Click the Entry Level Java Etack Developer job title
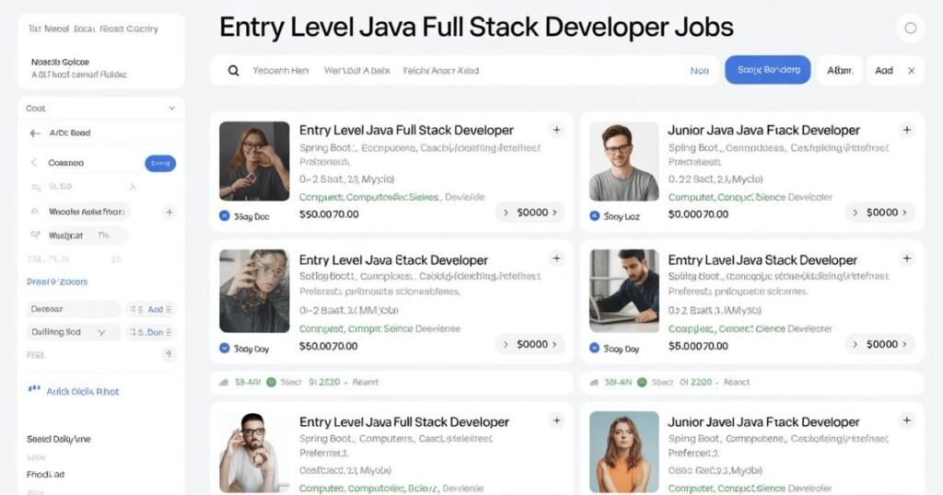Viewport: 943px width, 495px height. coord(394,260)
